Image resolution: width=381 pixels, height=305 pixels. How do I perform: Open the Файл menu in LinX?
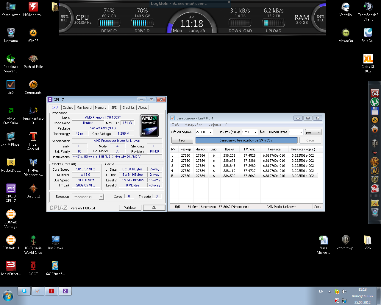coord(176,125)
